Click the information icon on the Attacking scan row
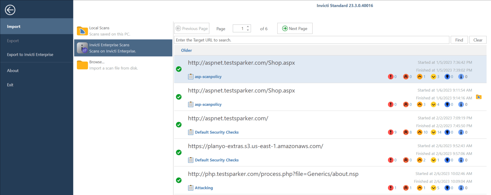Image resolution: width=491 pixels, height=195 pixels. click(461, 188)
